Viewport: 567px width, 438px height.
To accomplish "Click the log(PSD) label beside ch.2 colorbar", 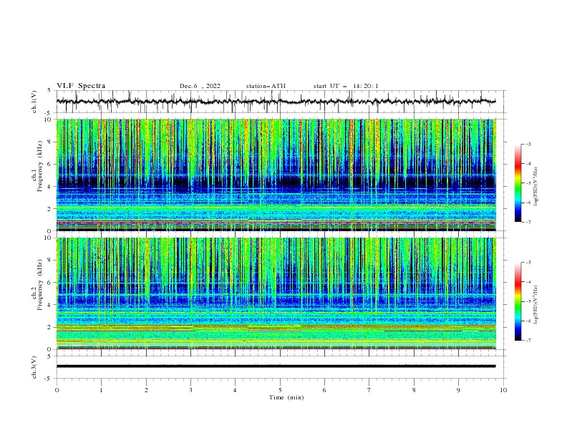I will pyautogui.click(x=536, y=304).
